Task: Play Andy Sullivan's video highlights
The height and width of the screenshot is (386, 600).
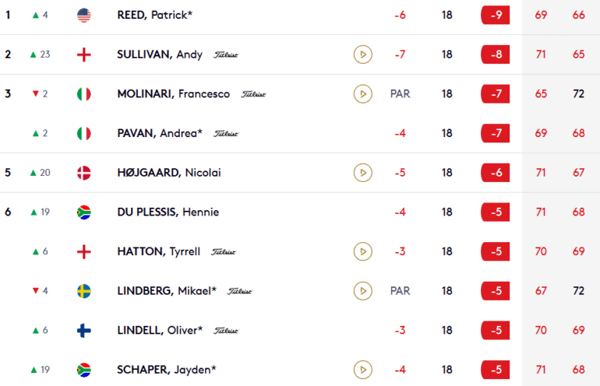Action: click(362, 54)
